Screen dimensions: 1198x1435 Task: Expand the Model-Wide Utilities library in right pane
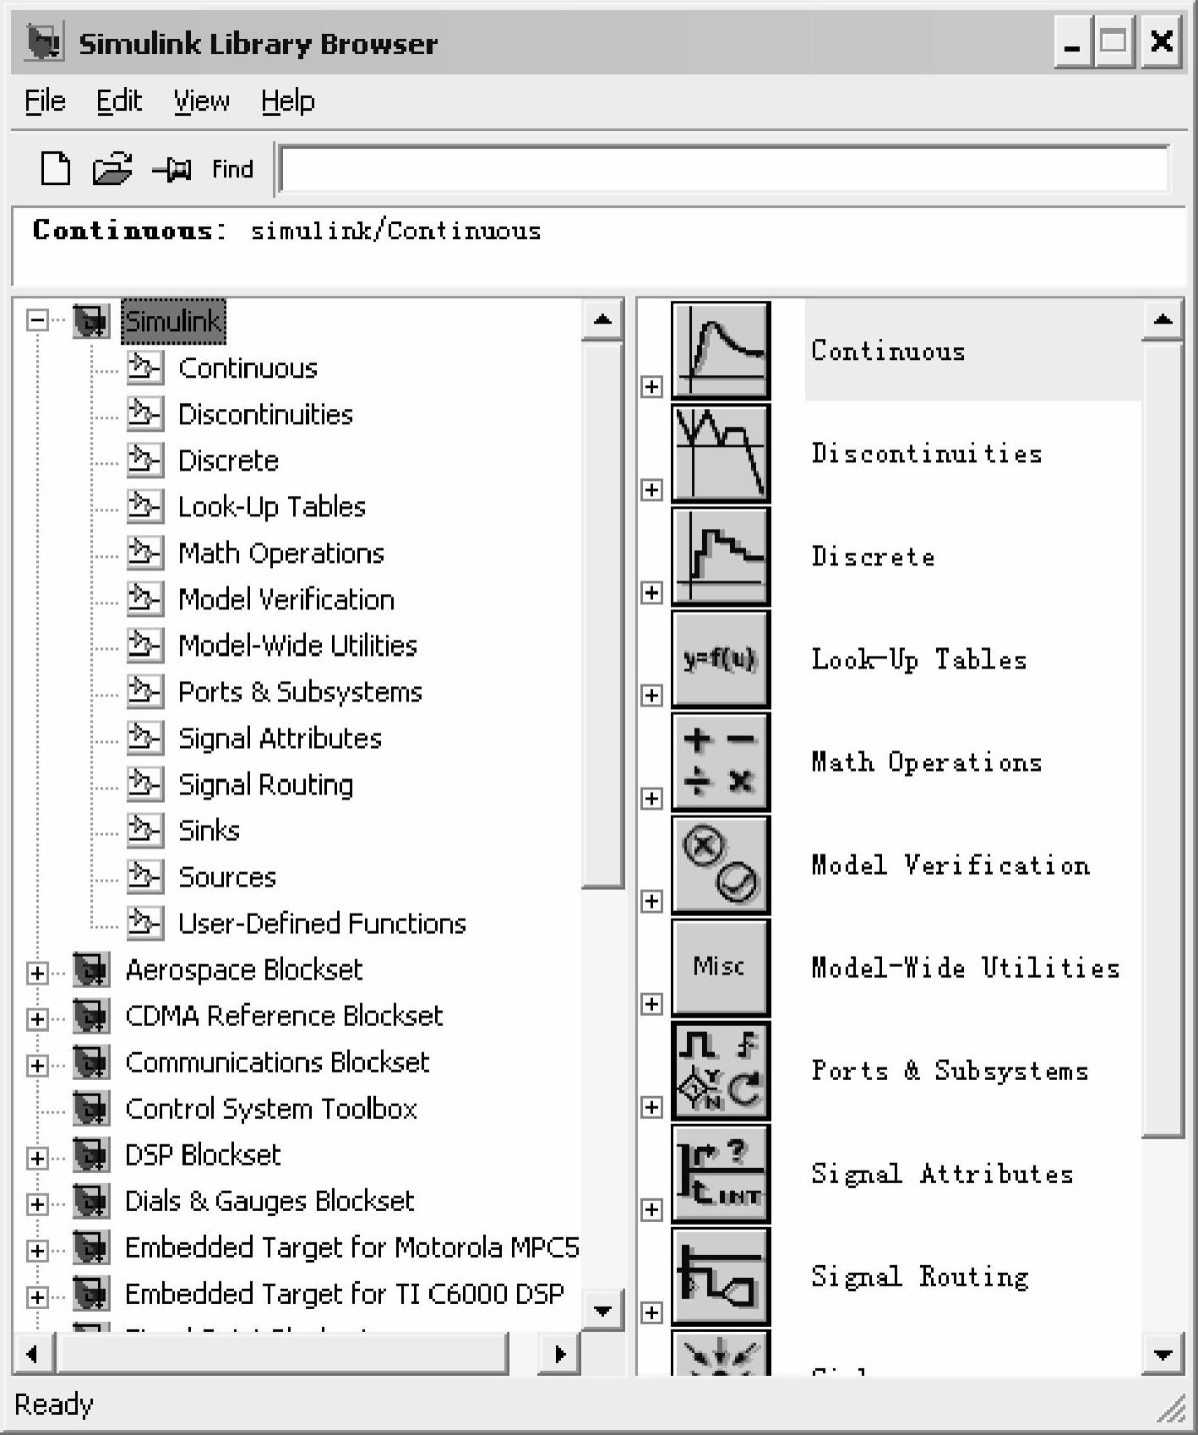651,1004
